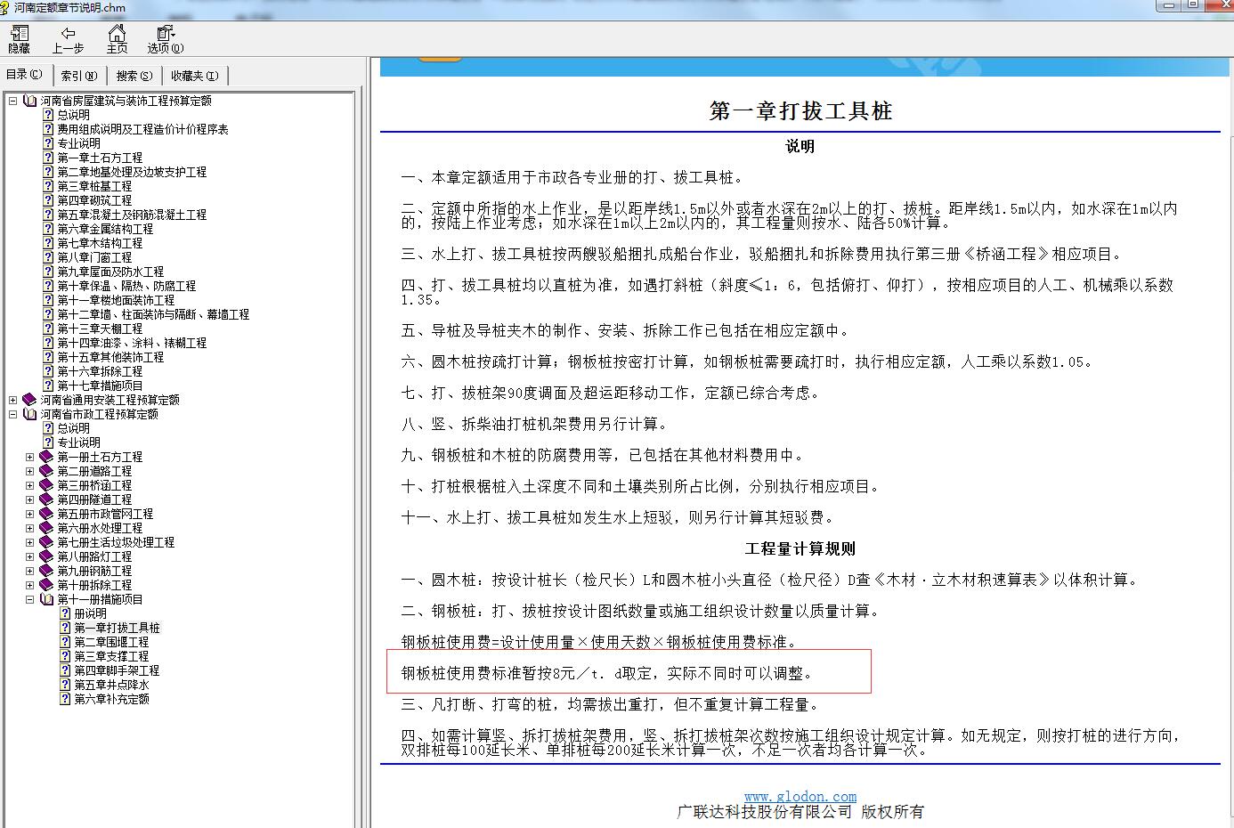This screenshot has width=1234, height=828.
Task: Click the open book icon of 河南省房屋建筑与装饰工程预算定额
Action: [29, 101]
